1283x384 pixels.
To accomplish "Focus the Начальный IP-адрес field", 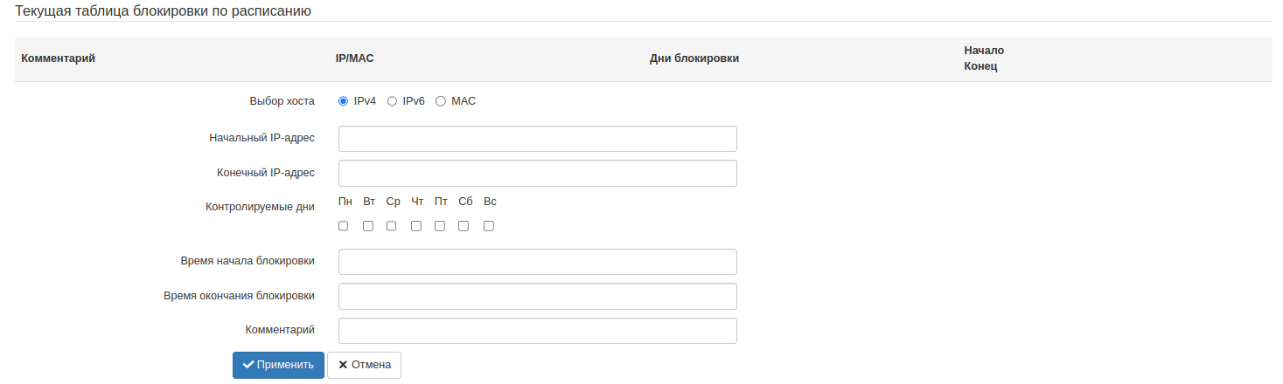I will (537, 139).
